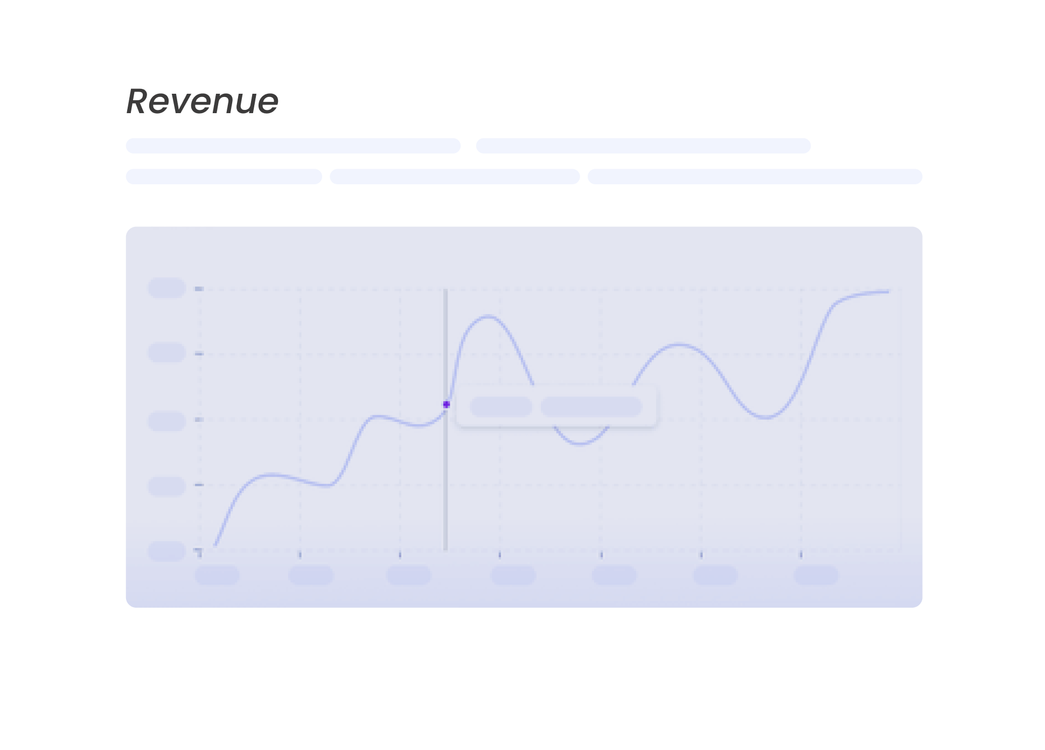Click the bottommost y-axis label placeholder

tap(167, 551)
